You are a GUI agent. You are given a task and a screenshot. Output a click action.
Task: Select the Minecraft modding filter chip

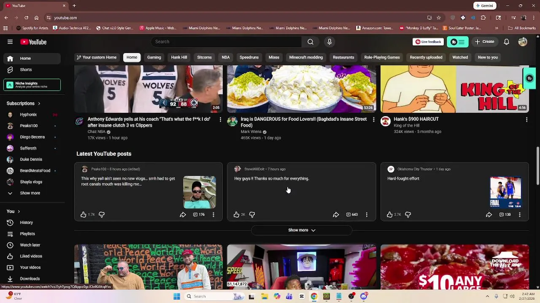click(306, 57)
